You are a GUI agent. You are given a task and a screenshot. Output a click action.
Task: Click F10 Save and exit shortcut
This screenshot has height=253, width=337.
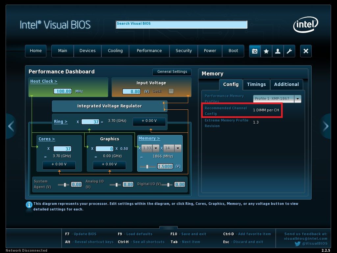(188, 234)
